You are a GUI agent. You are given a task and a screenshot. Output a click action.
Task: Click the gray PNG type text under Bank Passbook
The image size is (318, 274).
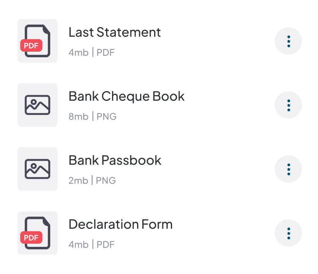click(x=106, y=180)
